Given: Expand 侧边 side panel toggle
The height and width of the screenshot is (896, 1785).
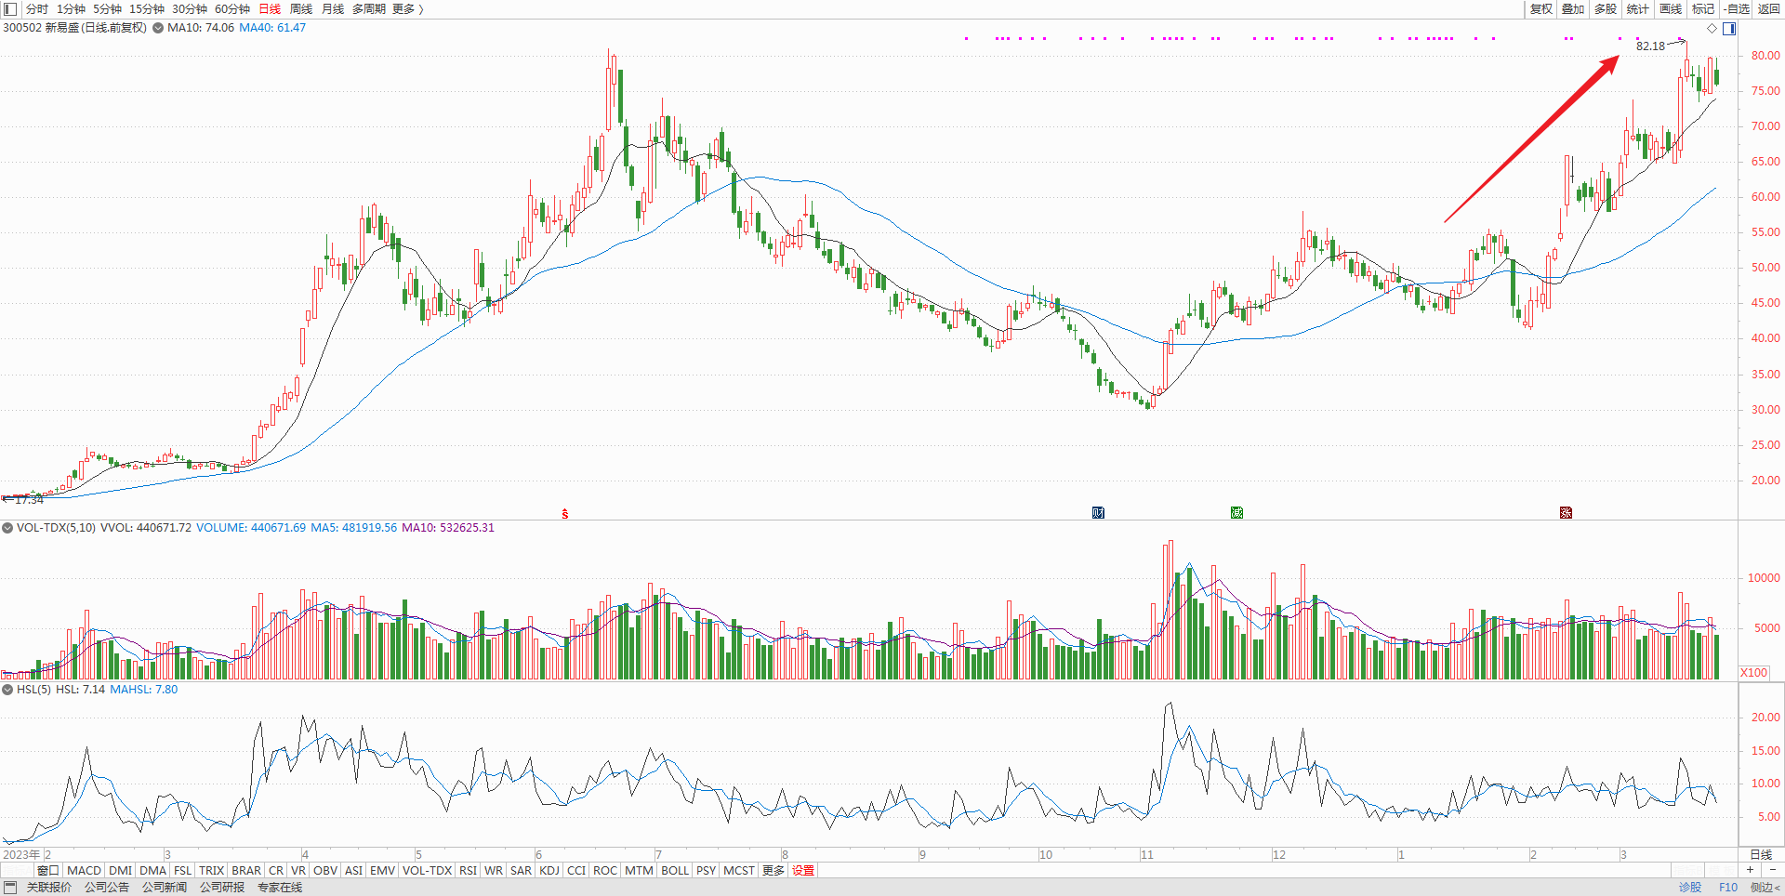Looking at the screenshot, I should coord(1765,888).
